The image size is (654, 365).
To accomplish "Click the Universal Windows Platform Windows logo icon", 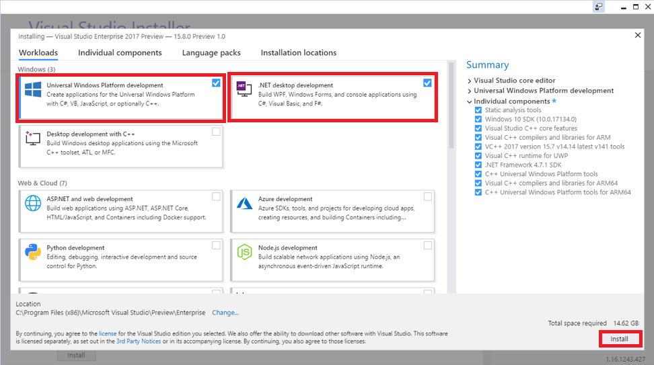I will pos(33,89).
